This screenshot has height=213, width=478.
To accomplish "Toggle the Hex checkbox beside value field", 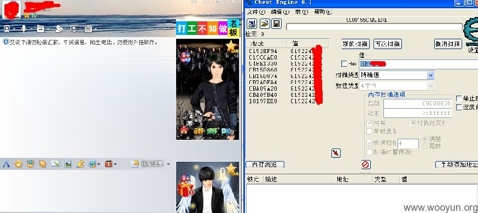I will pyautogui.click(x=344, y=63).
